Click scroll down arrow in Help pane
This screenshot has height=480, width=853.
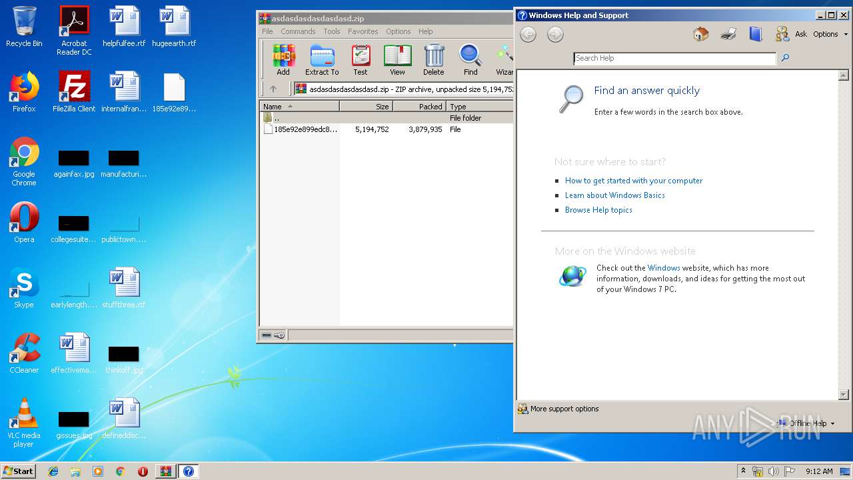pos(844,394)
